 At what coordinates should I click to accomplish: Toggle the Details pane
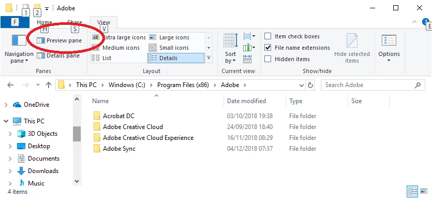point(58,56)
